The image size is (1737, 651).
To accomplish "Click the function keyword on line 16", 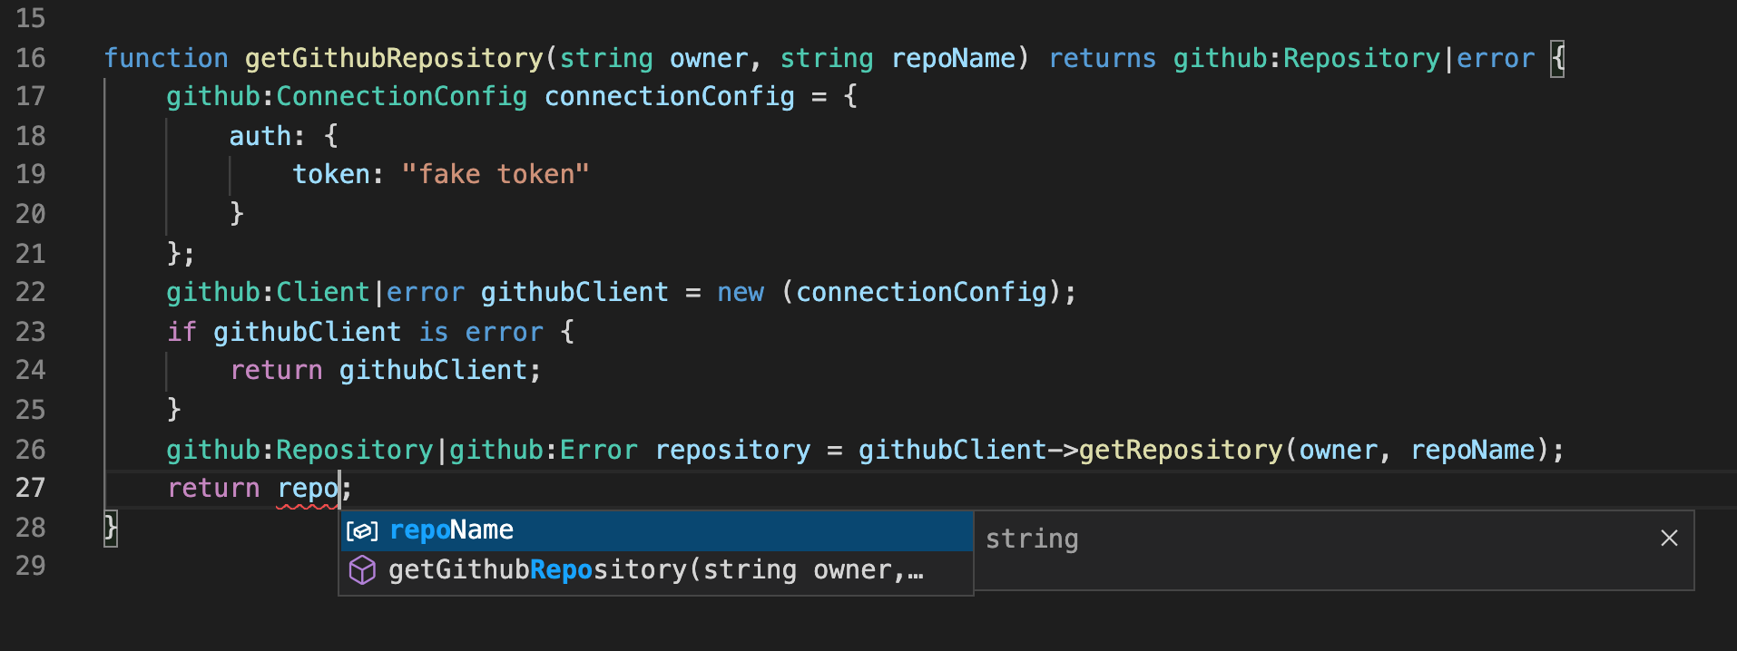I will 166,57.
